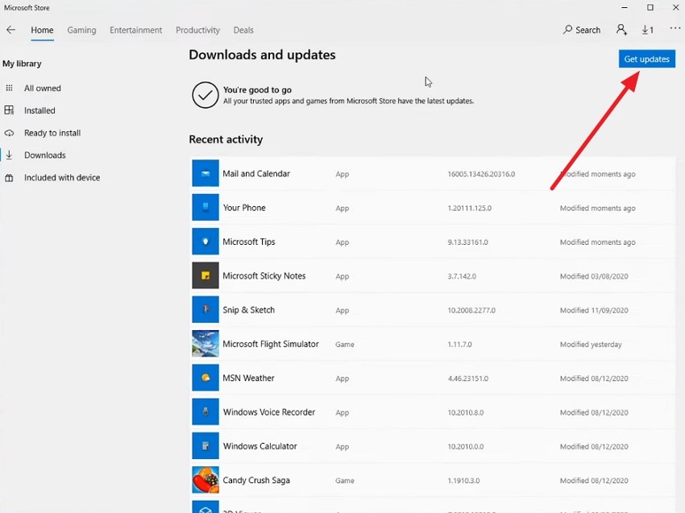
Task: Click the Installed sidebar icon
Action: (x=9, y=110)
